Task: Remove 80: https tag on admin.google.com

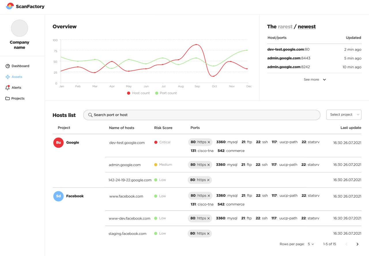Action: pyautogui.click(x=209, y=165)
